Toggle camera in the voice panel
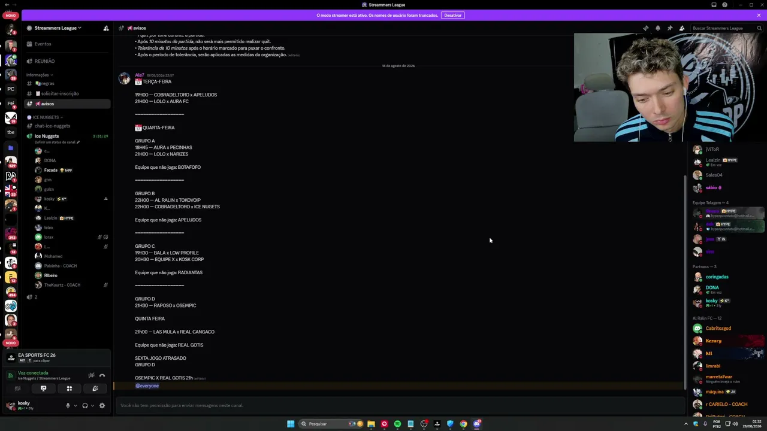 [17, 388]
